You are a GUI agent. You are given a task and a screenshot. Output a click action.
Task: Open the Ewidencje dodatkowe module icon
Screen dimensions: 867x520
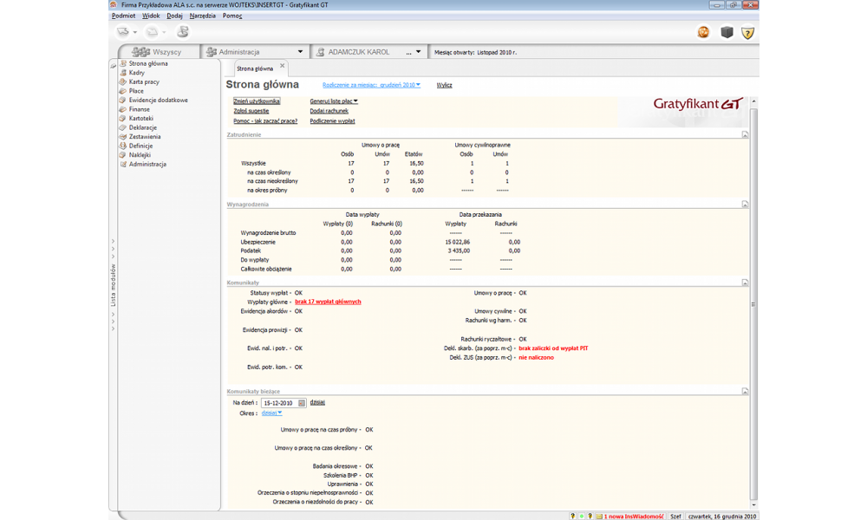coord(123,100)
